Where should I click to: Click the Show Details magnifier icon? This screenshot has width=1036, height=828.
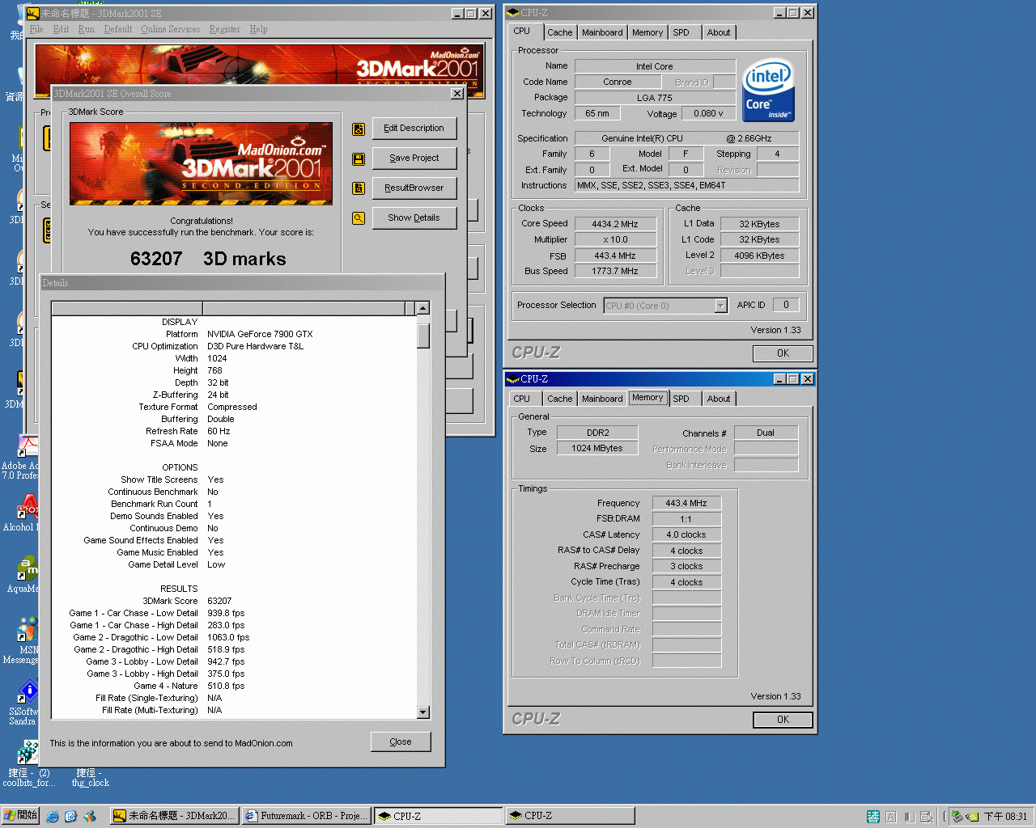[x=359, y=218]
